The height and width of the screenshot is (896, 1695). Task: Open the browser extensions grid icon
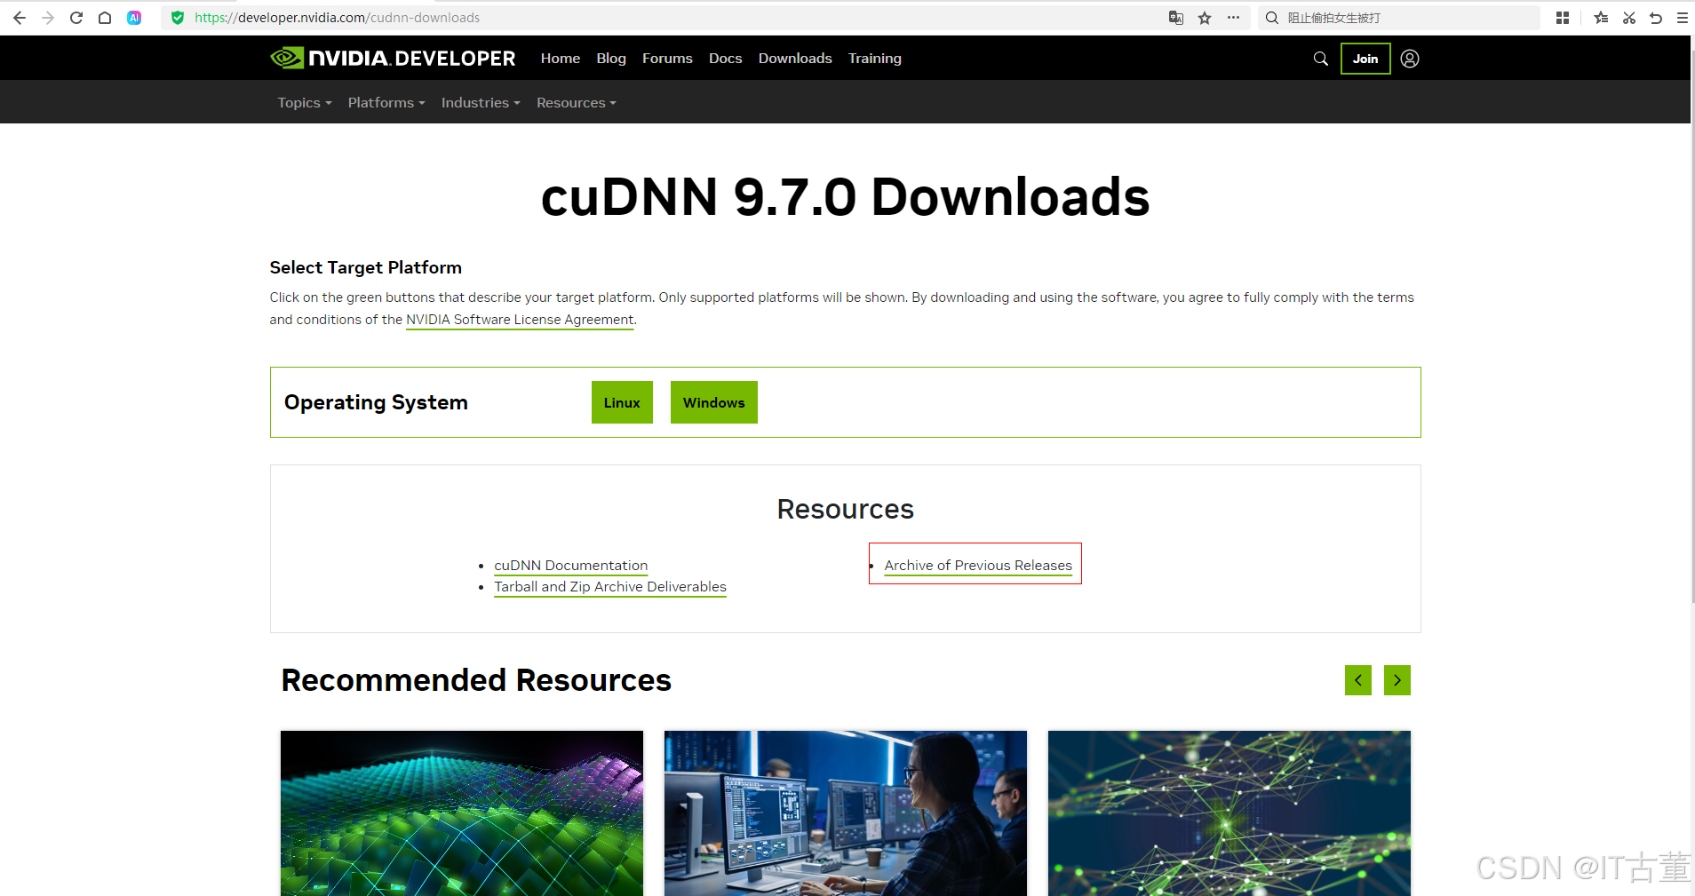click(x=1563, y=18)
